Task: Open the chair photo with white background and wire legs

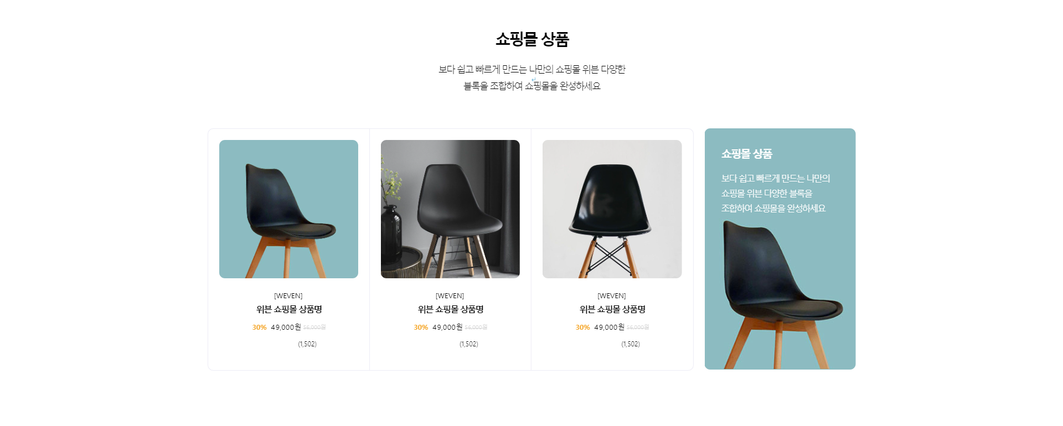Action: (612, 209)
